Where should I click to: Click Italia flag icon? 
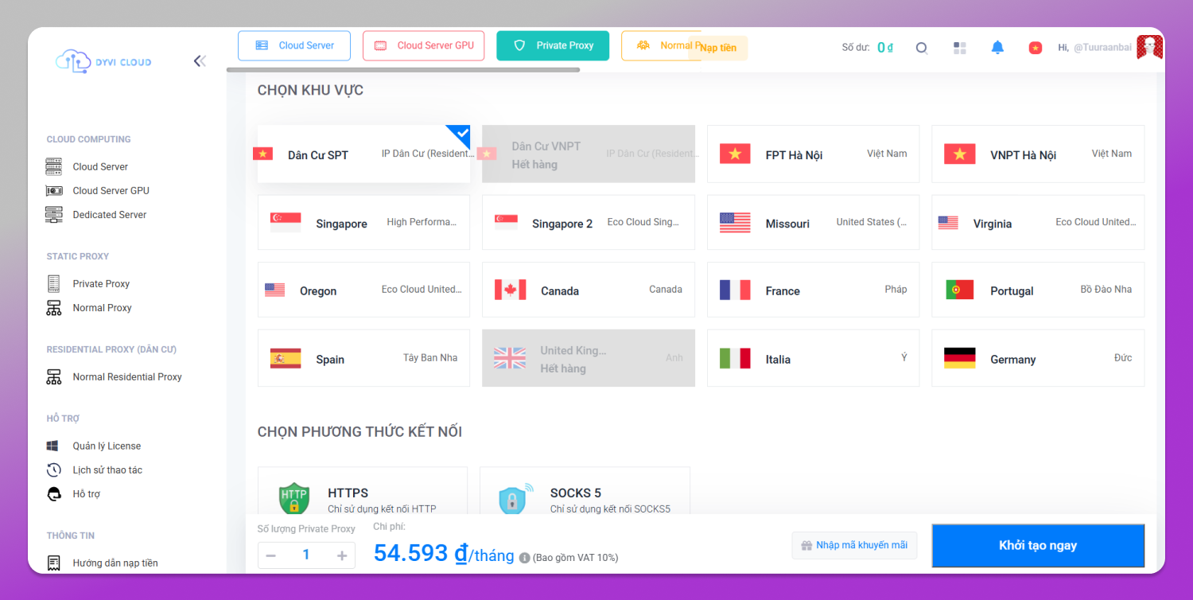[735, 358]
